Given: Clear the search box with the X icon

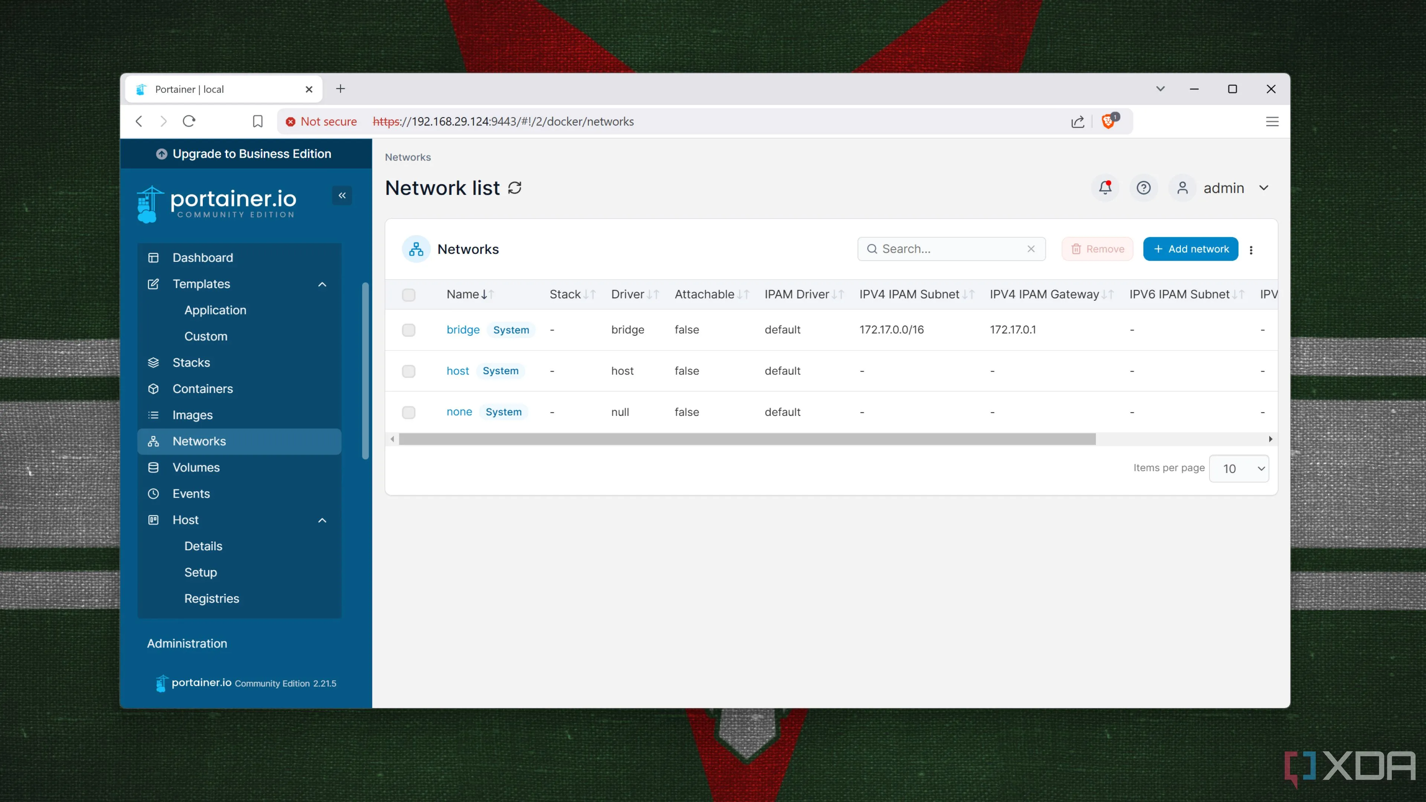Looking at the screenshot, I should tap(1031, 249).
